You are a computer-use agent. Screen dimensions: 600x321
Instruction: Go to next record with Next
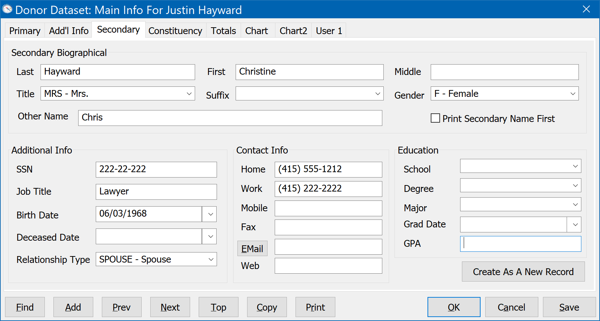[x=170, y=307]
